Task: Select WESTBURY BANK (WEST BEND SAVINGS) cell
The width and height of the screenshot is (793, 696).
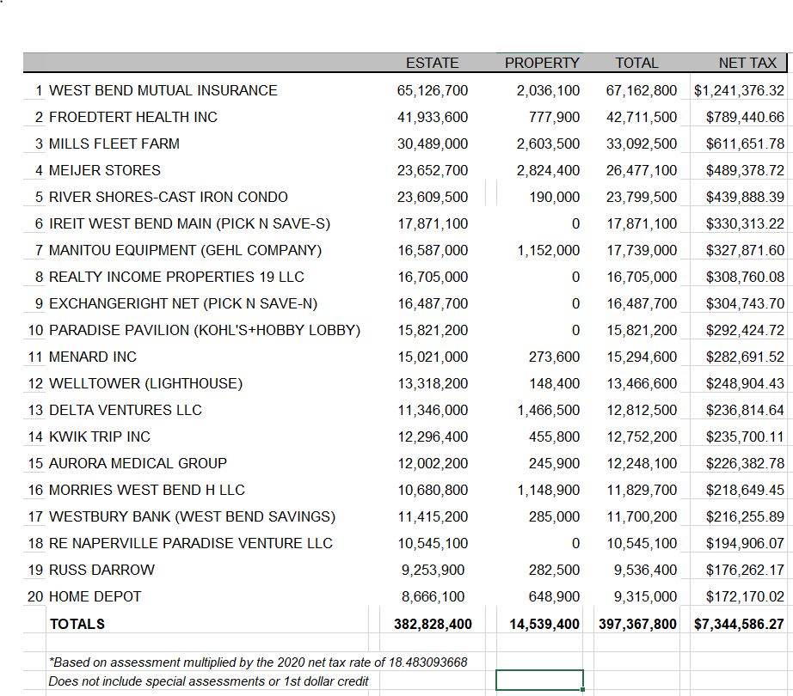Action: pyautogui.click(x=192, y=516)
